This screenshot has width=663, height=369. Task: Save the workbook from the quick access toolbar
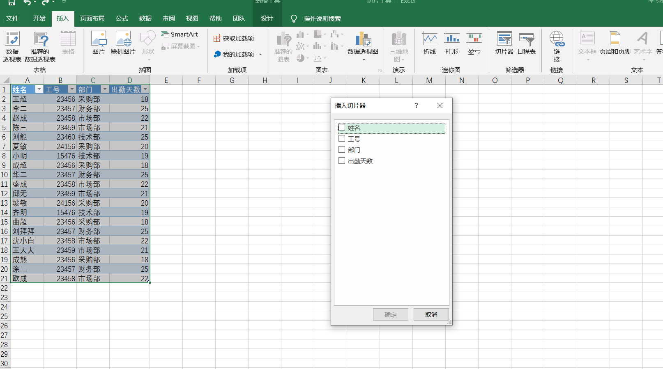point(12,2)
